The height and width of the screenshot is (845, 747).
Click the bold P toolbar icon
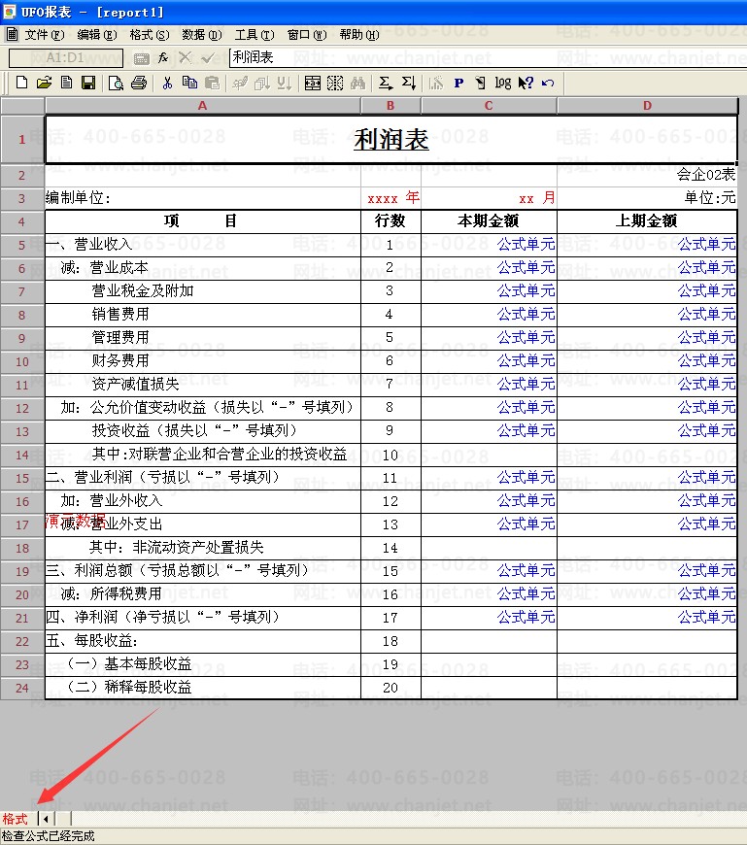tap(458, 83)
